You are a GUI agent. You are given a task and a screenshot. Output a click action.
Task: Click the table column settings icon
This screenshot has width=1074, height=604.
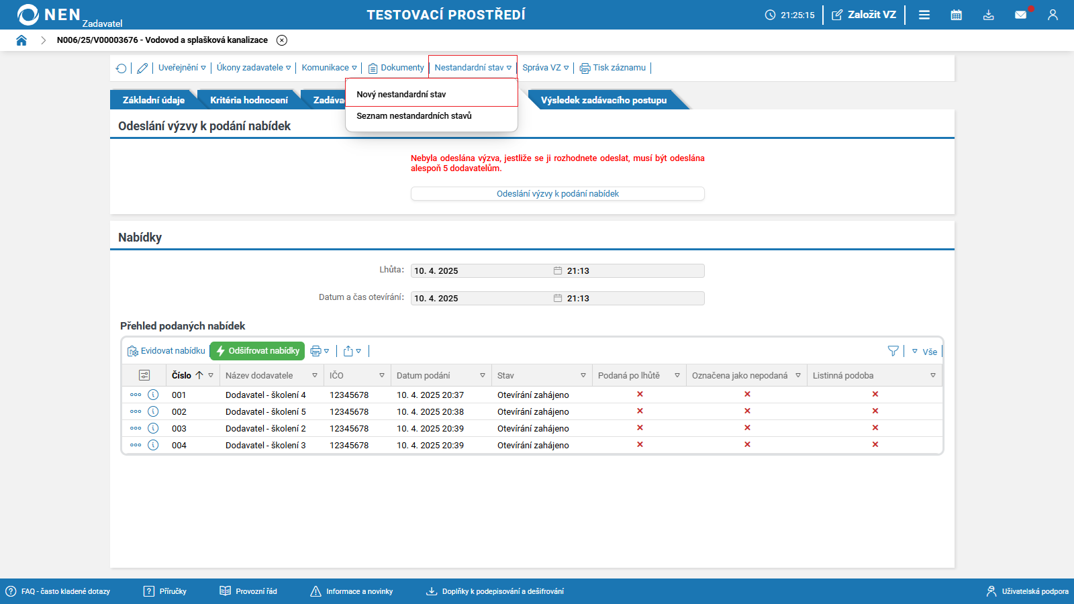(144, 375)
